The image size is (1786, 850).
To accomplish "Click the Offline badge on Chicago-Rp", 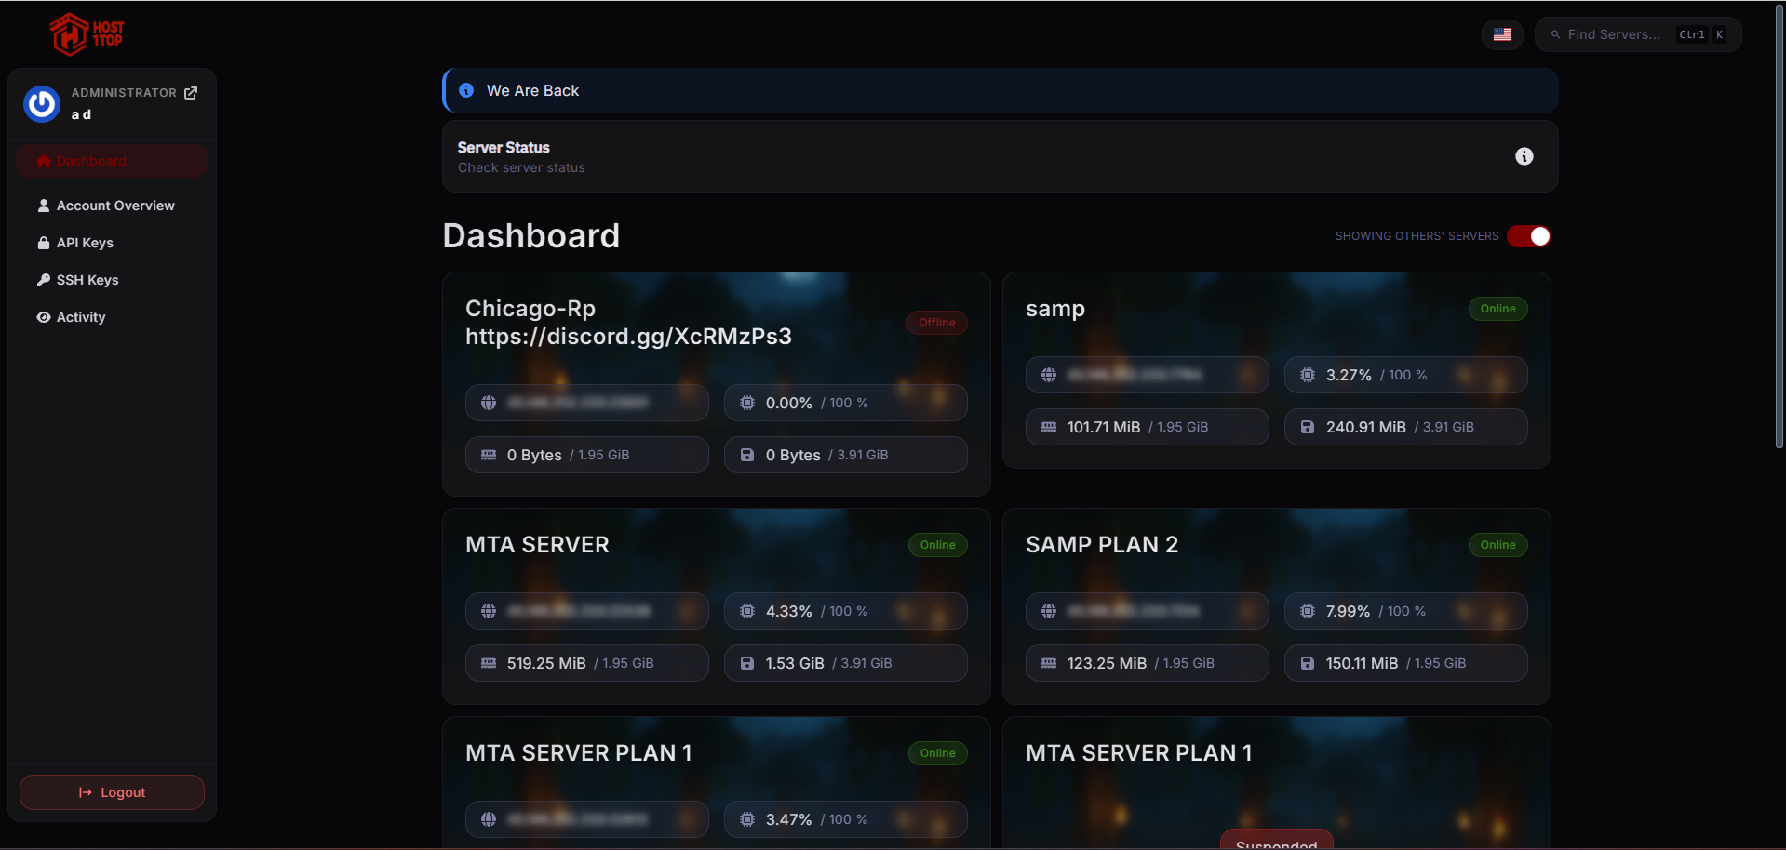I will (x=936, y=322).
